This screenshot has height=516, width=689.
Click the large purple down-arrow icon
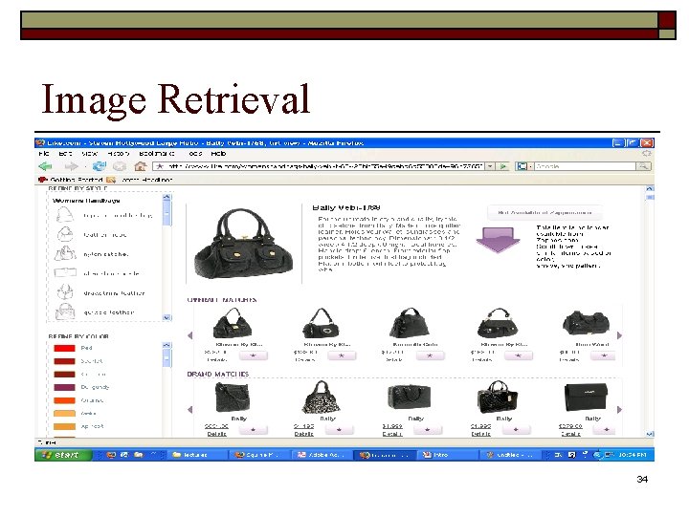click(x=498, y=240)
